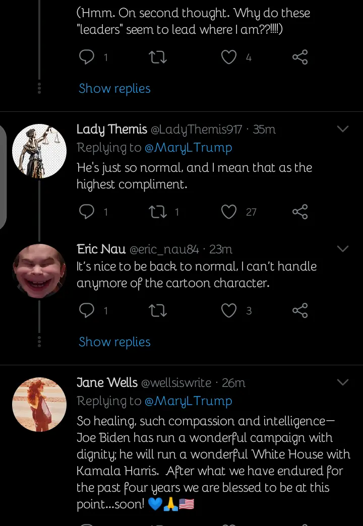The width and height of the screenshot is (363, 526).
Task: Show replies under Eric Nau's tweet
Action: tap(114, 342)
